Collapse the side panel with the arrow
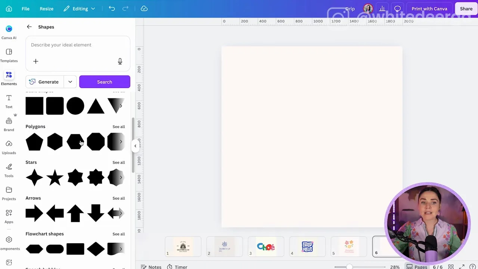The width and height of the screenshot is (478, 269). pos(135,146)
